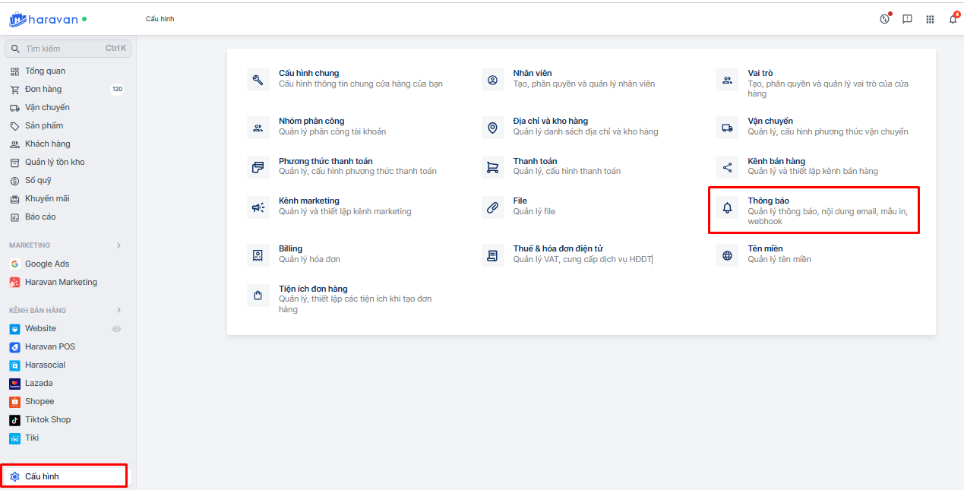Click the notification bell icon in header

click(953, 19)
